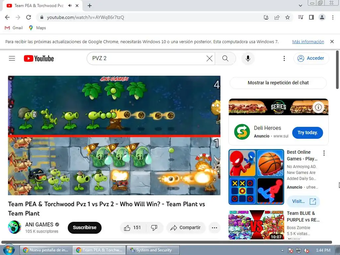340x255 pixels.
Task: Click into the PVZ 2 search field
Action: coord(147,58)
